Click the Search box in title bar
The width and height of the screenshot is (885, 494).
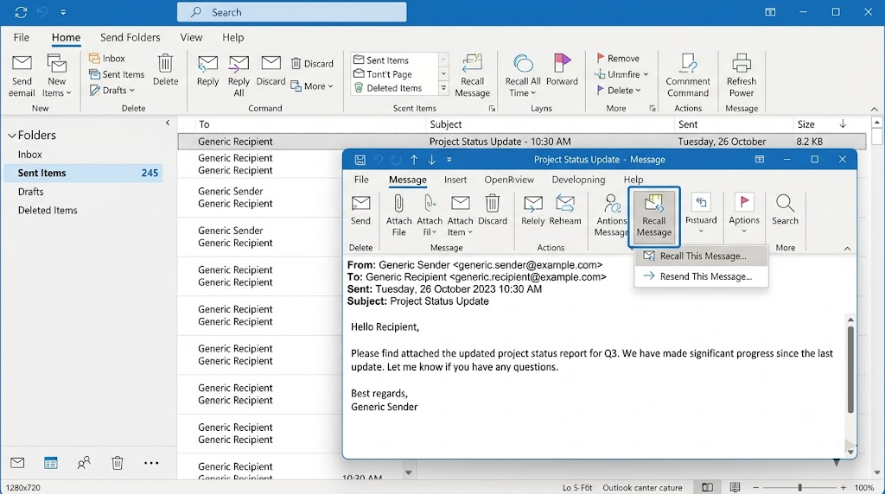click(292, 12)
